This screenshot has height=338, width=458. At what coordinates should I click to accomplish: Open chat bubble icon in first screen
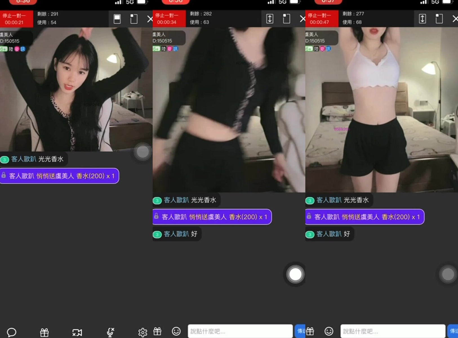(12, 332)
